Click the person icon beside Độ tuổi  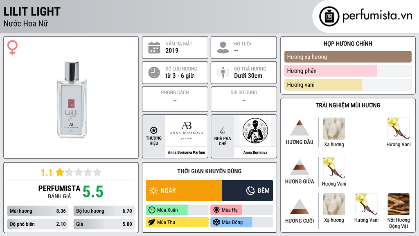coord(223,48)
